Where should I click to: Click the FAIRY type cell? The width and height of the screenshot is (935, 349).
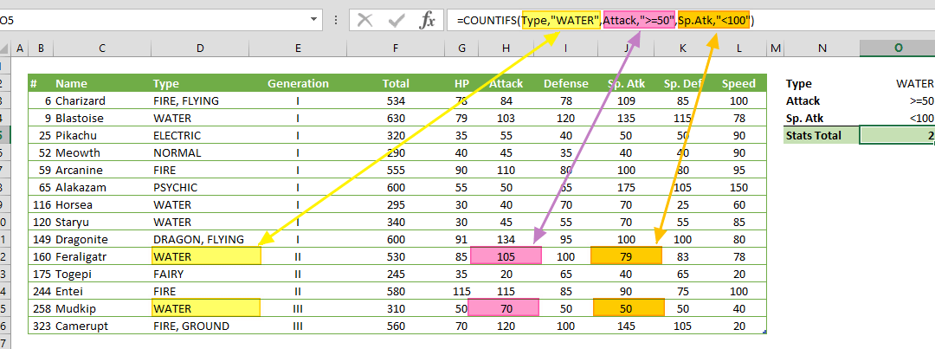pyautogui.click(x=199, y=275)
